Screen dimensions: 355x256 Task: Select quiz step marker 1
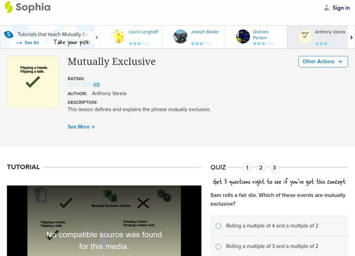(248, 168)
